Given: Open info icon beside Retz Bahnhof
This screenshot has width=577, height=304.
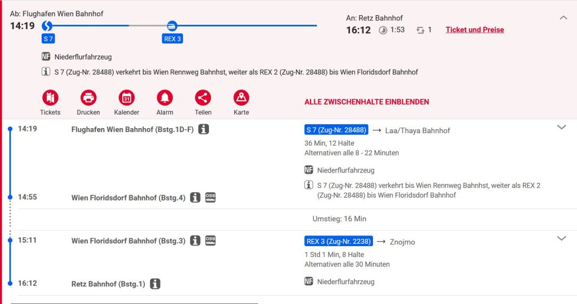Looking at the screenshot, I should [x=156, y=284].
